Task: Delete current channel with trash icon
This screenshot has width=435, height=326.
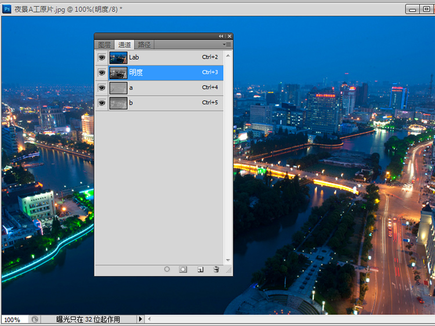Action: (x=216, y=270)
